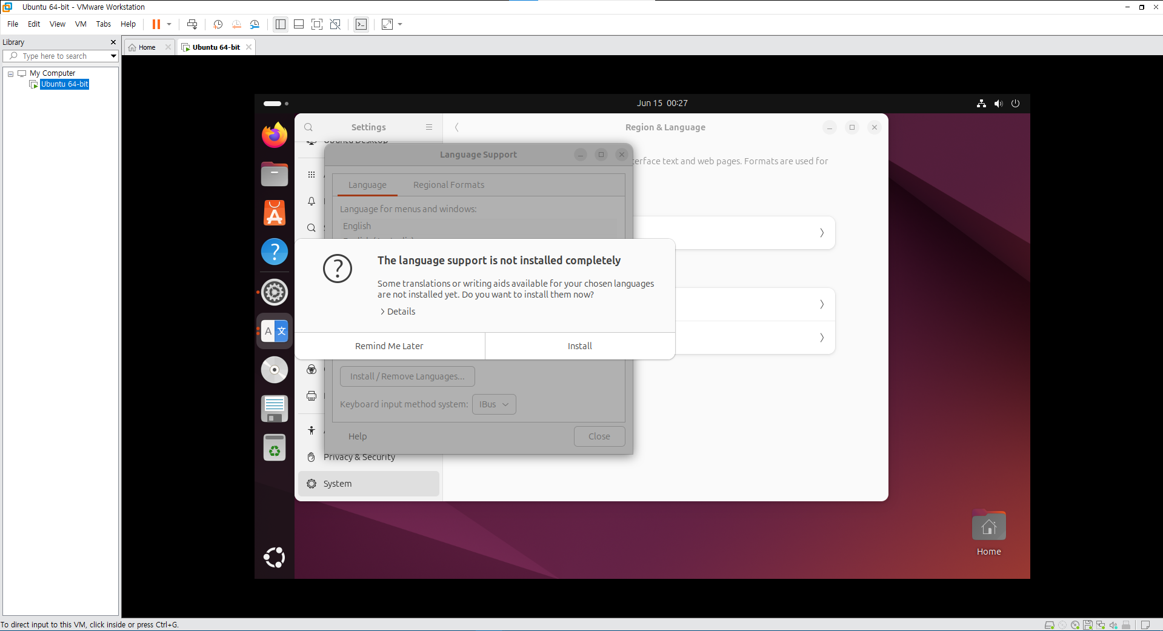Click the volume icon in Ubuntu top bar
The width and height of the screenshot is (1163, 631).
[998, 104]
